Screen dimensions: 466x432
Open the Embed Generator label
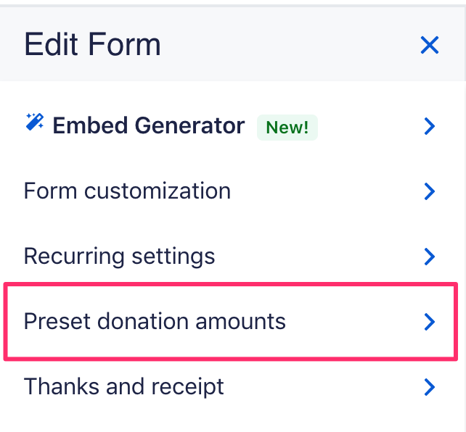(x=149, y=126)
